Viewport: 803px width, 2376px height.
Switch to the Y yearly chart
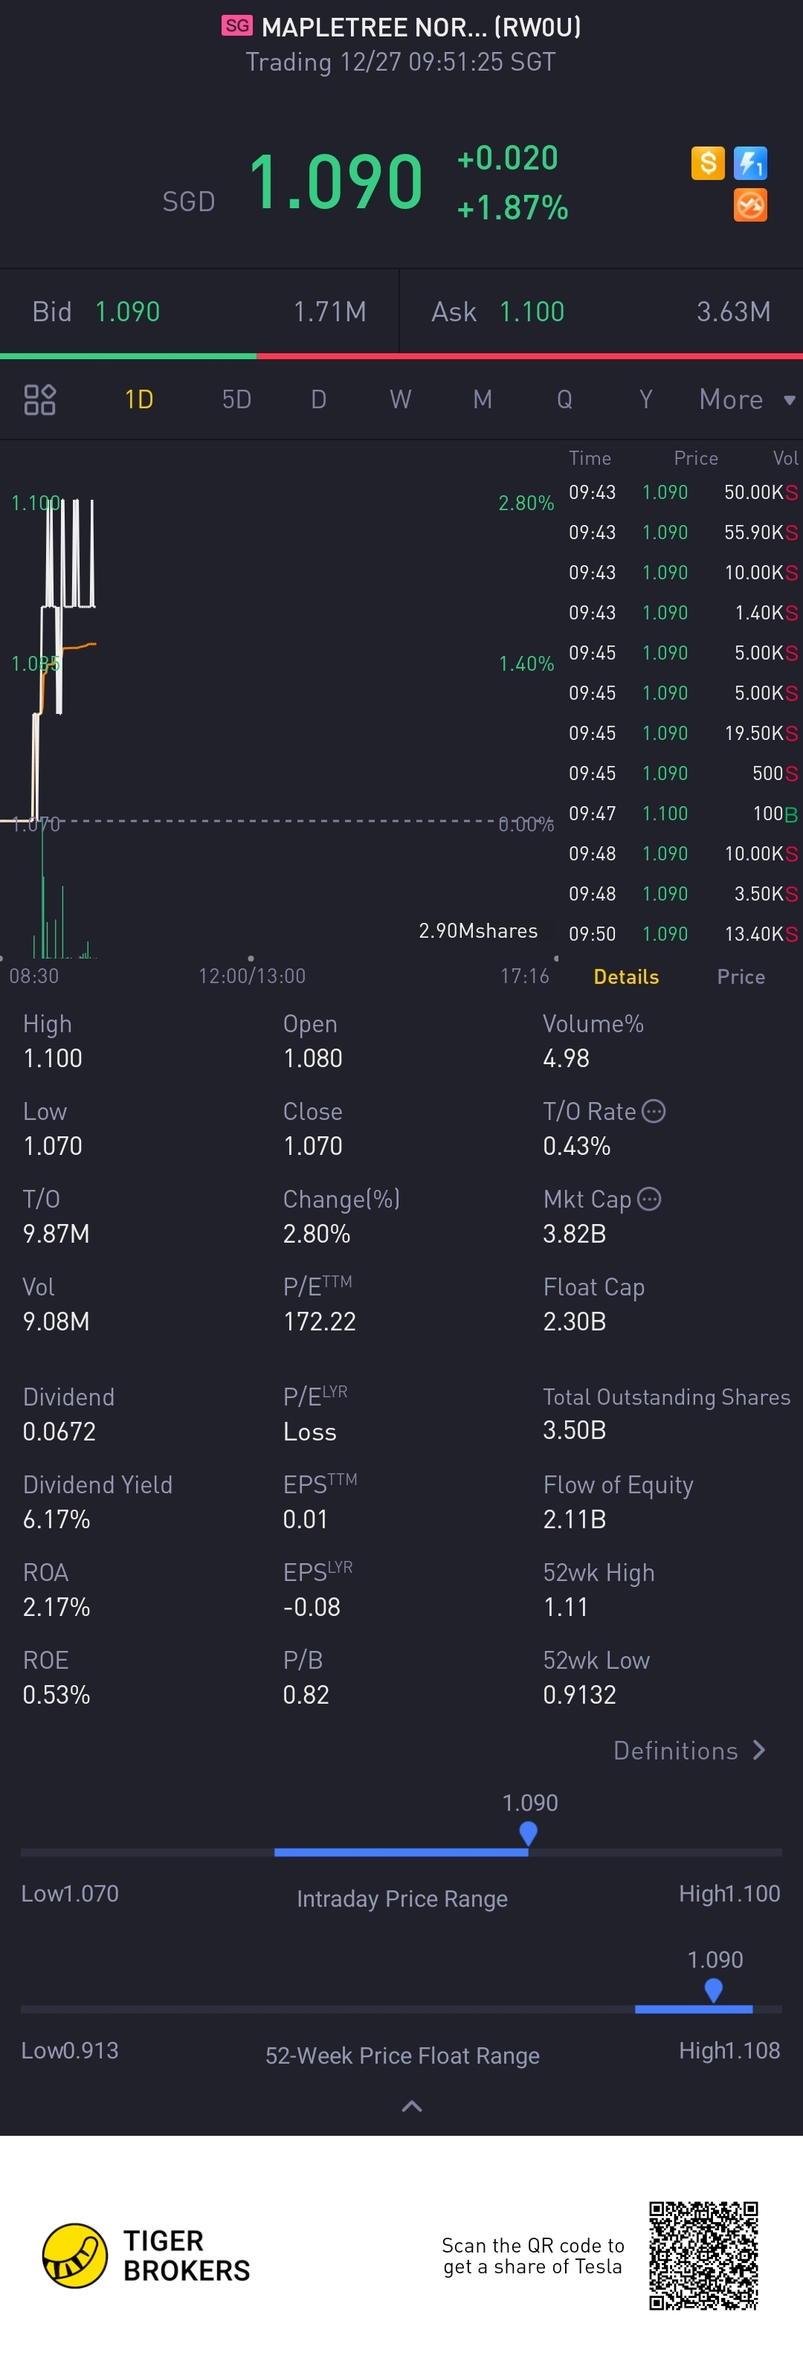point(645,399)
